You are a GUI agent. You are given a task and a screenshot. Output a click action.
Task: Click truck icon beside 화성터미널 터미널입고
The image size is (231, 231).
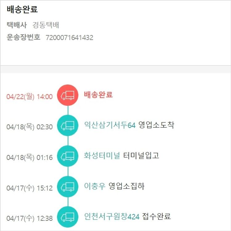coord(68,156)
